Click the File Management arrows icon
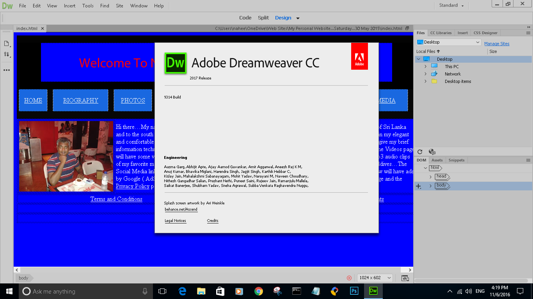 pyautogui.click(x=7, y=55)
